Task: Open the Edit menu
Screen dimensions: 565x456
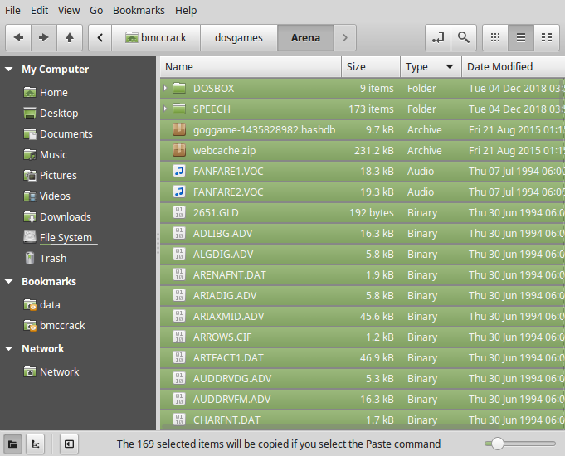Action: [39, 11]
